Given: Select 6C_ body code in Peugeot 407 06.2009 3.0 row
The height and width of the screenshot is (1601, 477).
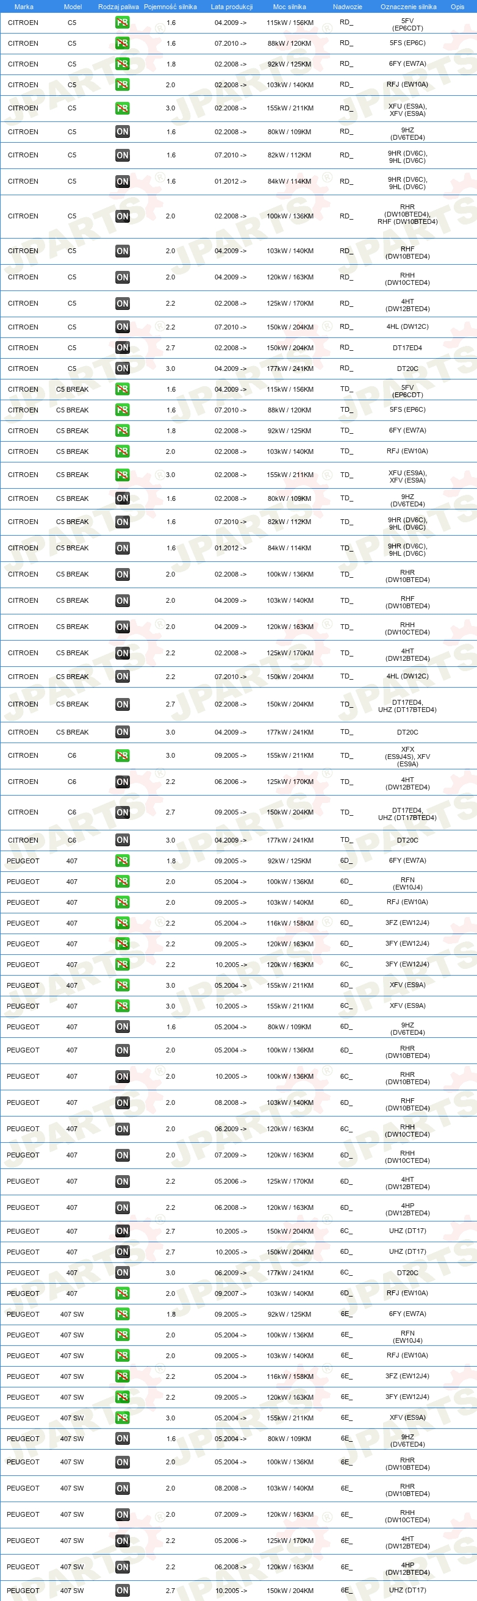Looking at the screenshot, I should [346, 1272].
